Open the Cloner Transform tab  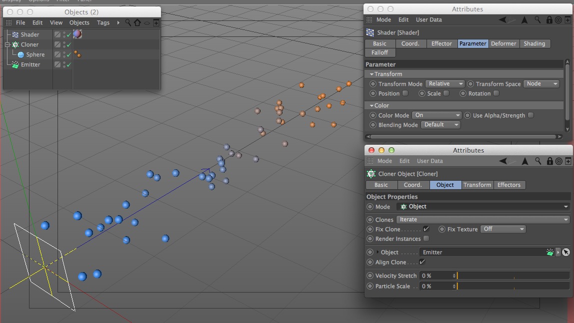(477, 185)
